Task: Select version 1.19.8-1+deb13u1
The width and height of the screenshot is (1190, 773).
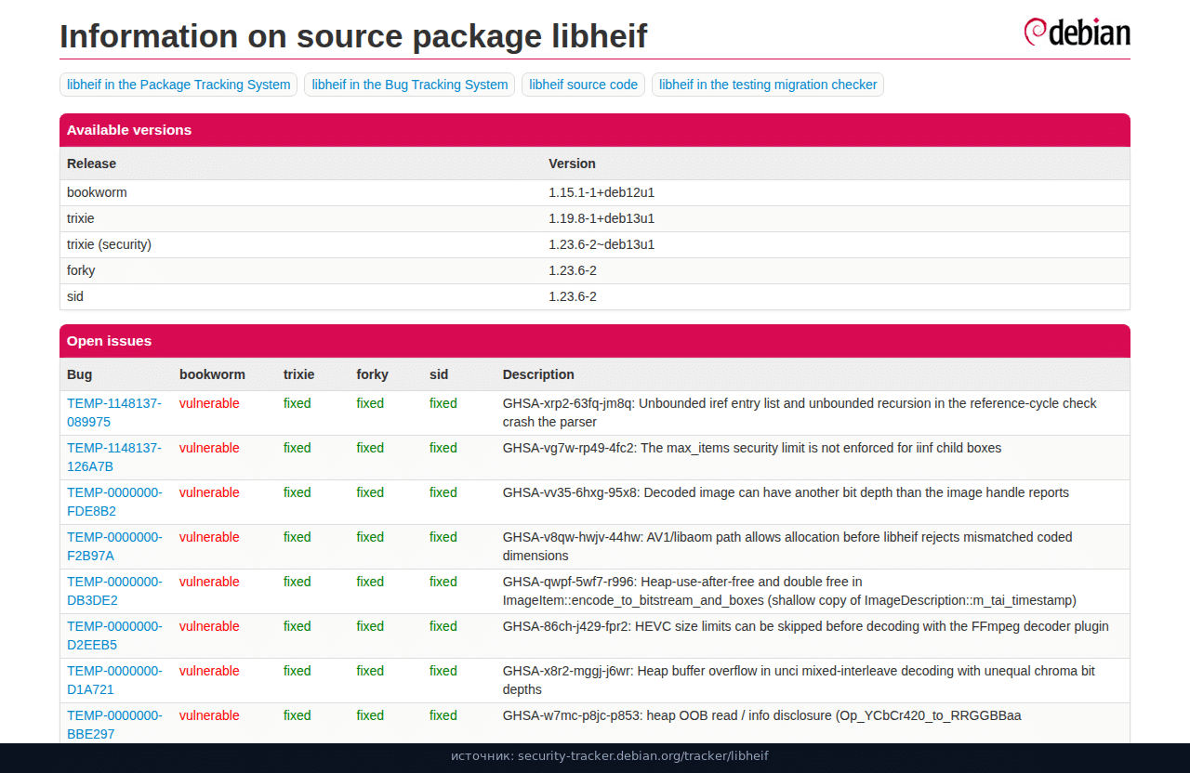Action: pyautogui.click(x=602, y=218)
